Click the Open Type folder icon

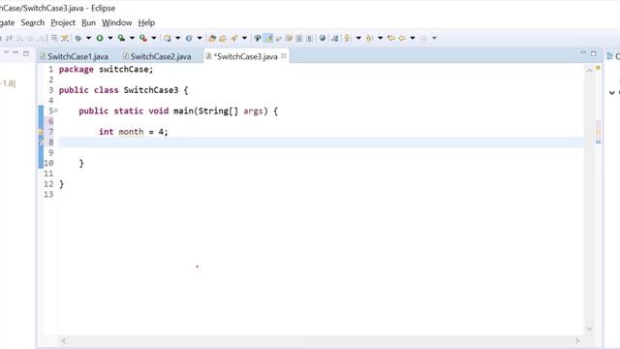(x=212, y=38)
